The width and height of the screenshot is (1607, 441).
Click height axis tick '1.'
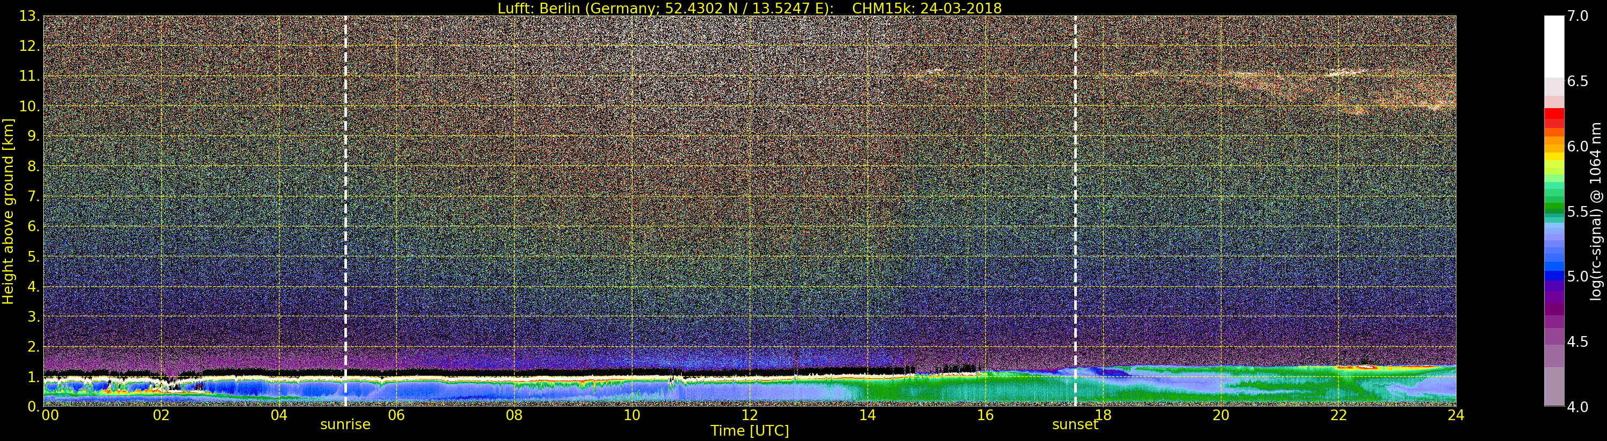point(33,376)
